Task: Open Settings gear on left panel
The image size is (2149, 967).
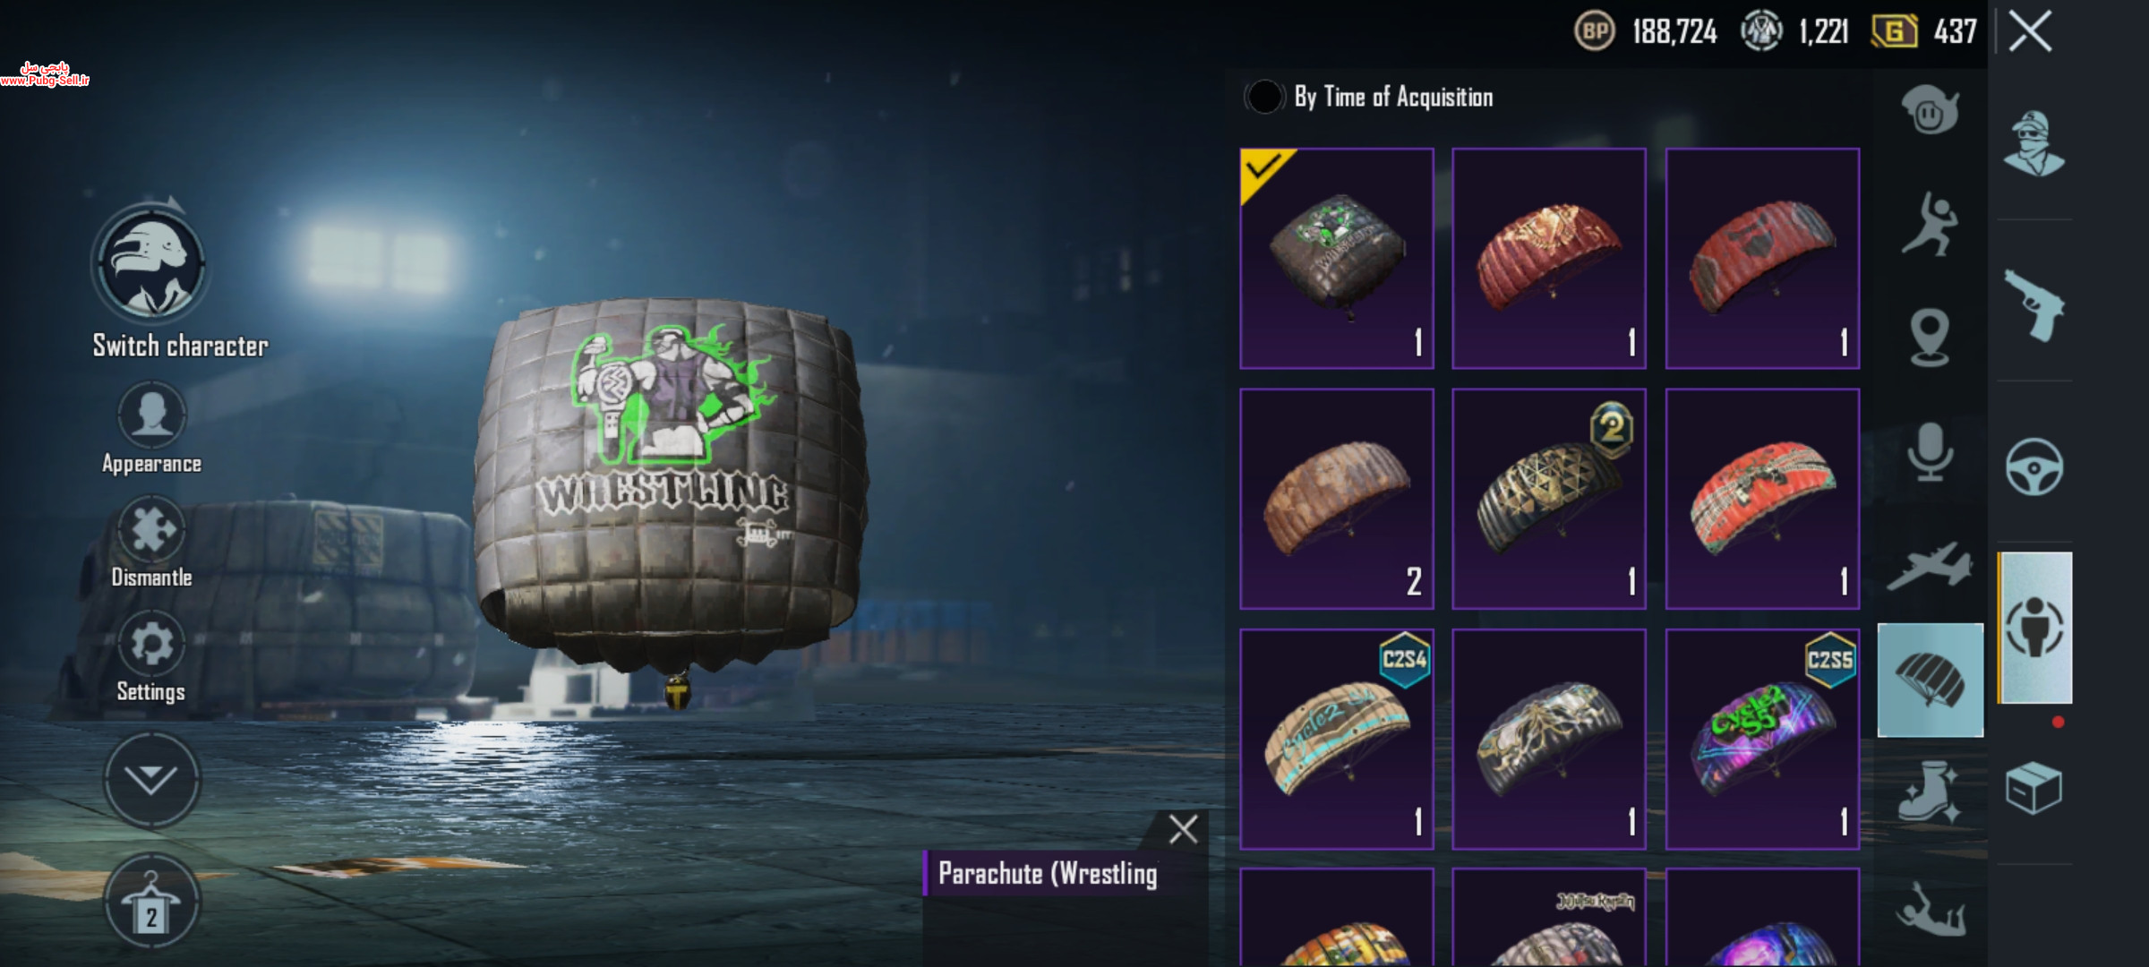Action: 151,644
